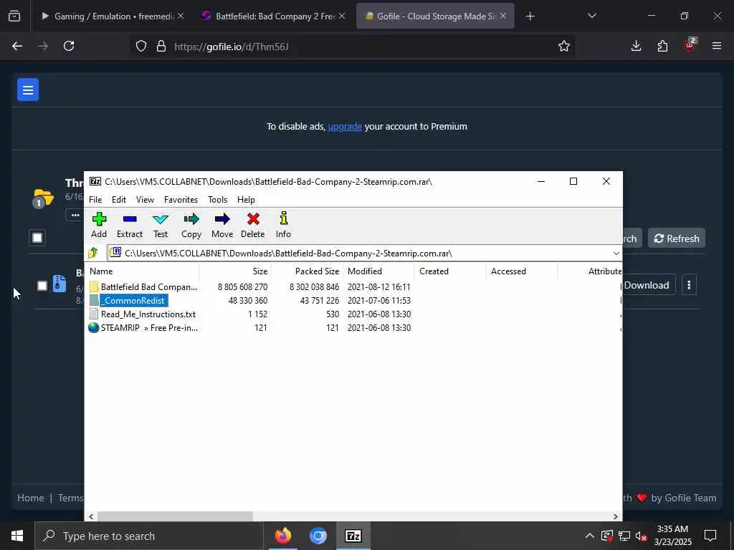Click the three-dot options beside the Gofile file
The height and width of the screenshot is (550, 734).
point(689,285)
